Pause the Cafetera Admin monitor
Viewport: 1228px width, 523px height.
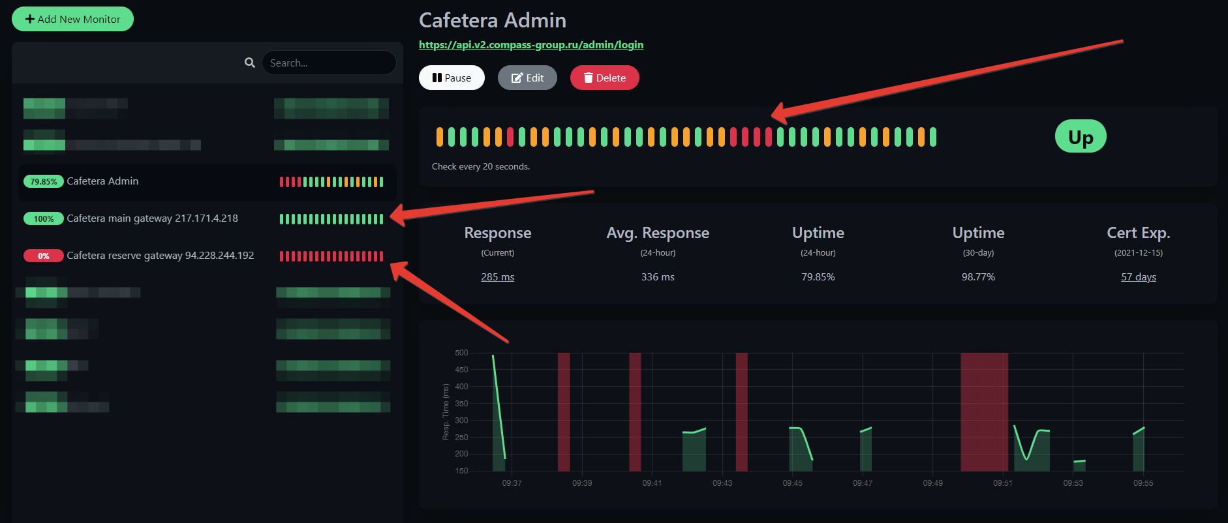pyautogui.click(x=452, y=78)
